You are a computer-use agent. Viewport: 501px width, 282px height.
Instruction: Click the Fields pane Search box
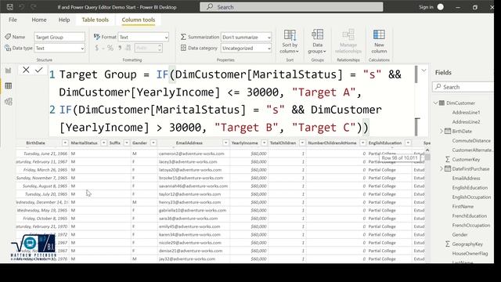463,87
